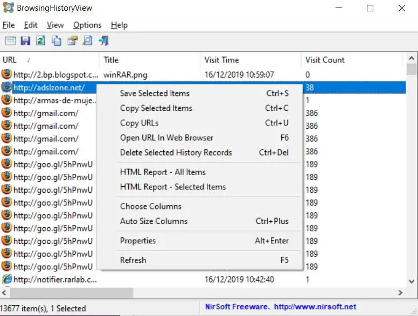418x316 pixels.
Task: Click the Firefox icon of the armas-de-muje row
Action: (x=6, y=100)
